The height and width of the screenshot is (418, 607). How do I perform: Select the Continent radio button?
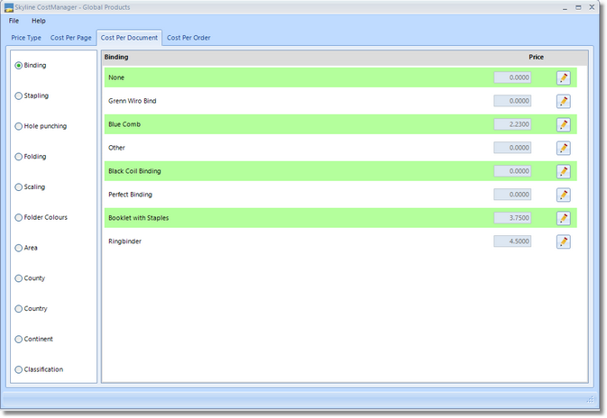pyautogui.click(x=18, y=339)
